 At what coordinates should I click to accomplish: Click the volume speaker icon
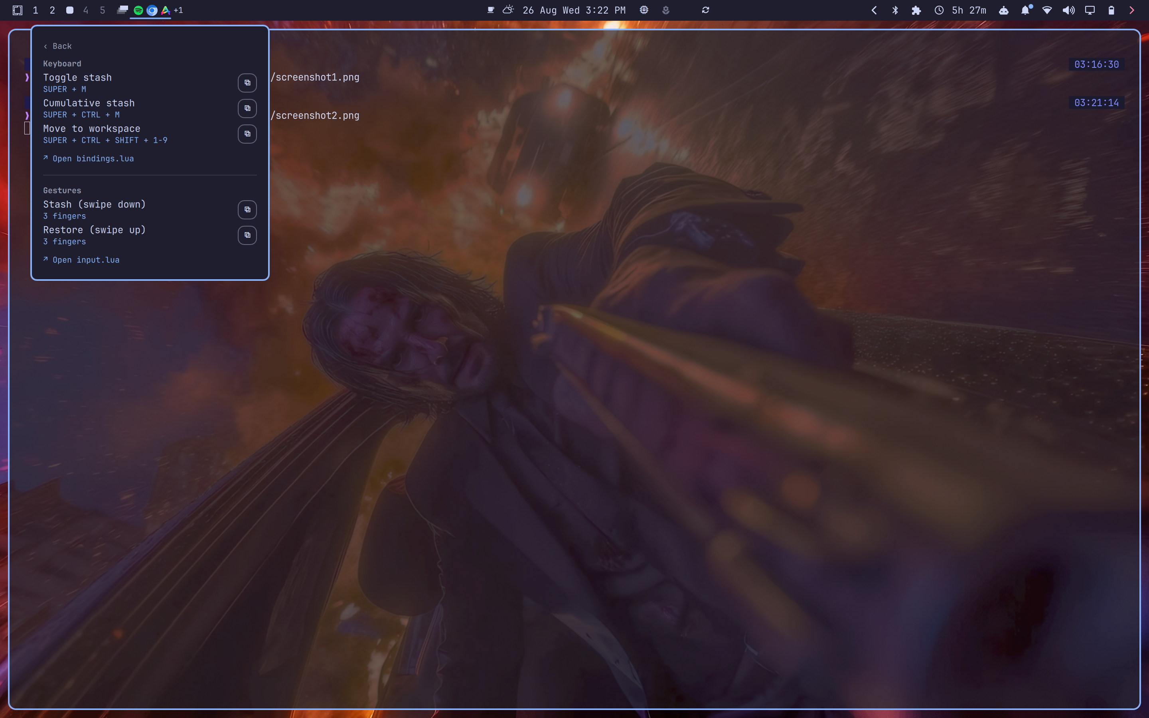(x=1069, y=10)
